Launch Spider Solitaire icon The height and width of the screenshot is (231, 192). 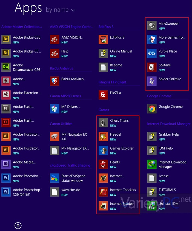[152, 81]
